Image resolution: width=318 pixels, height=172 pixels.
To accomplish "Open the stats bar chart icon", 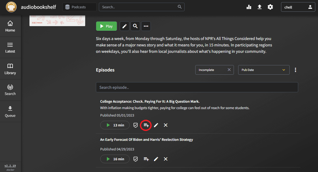I will [249, 7].
